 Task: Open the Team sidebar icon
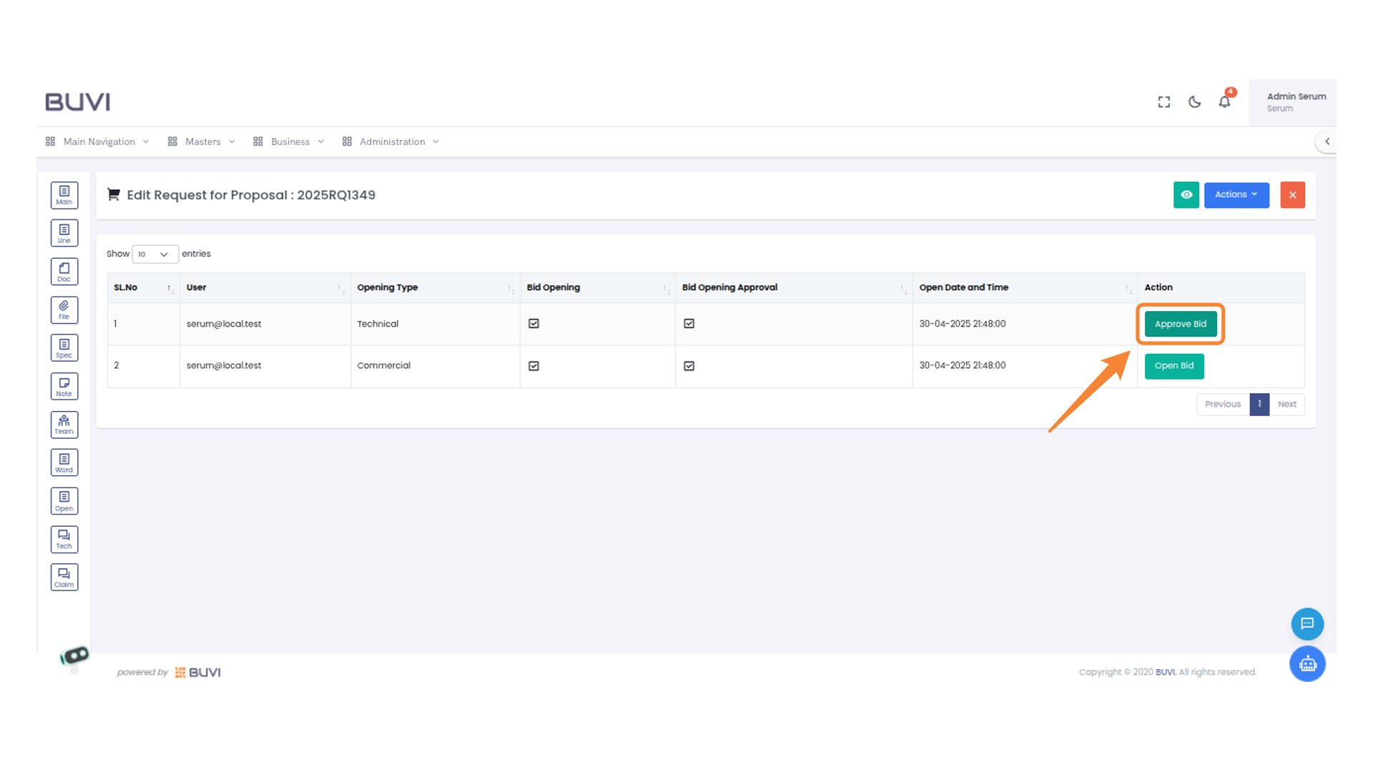point(64,425)
